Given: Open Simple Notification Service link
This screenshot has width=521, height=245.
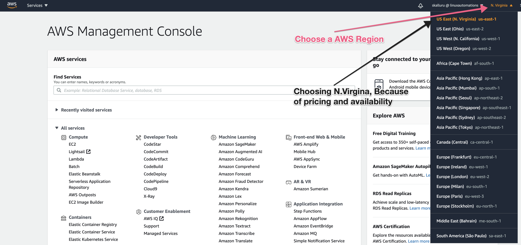Looking at the screenshot, I should click(x=319, y=241).
